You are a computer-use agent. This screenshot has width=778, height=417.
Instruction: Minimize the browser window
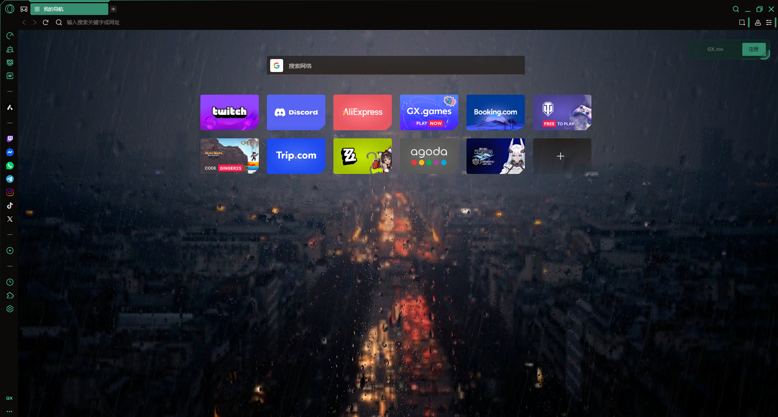pos(748,9)
